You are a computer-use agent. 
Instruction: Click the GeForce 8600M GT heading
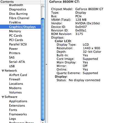(64, 2)
